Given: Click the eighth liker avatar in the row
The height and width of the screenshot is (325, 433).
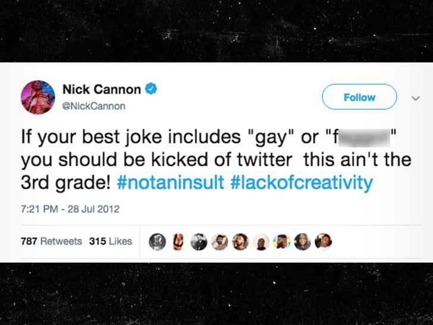Looking at the screenshot, I should click(x=302, y=241).
